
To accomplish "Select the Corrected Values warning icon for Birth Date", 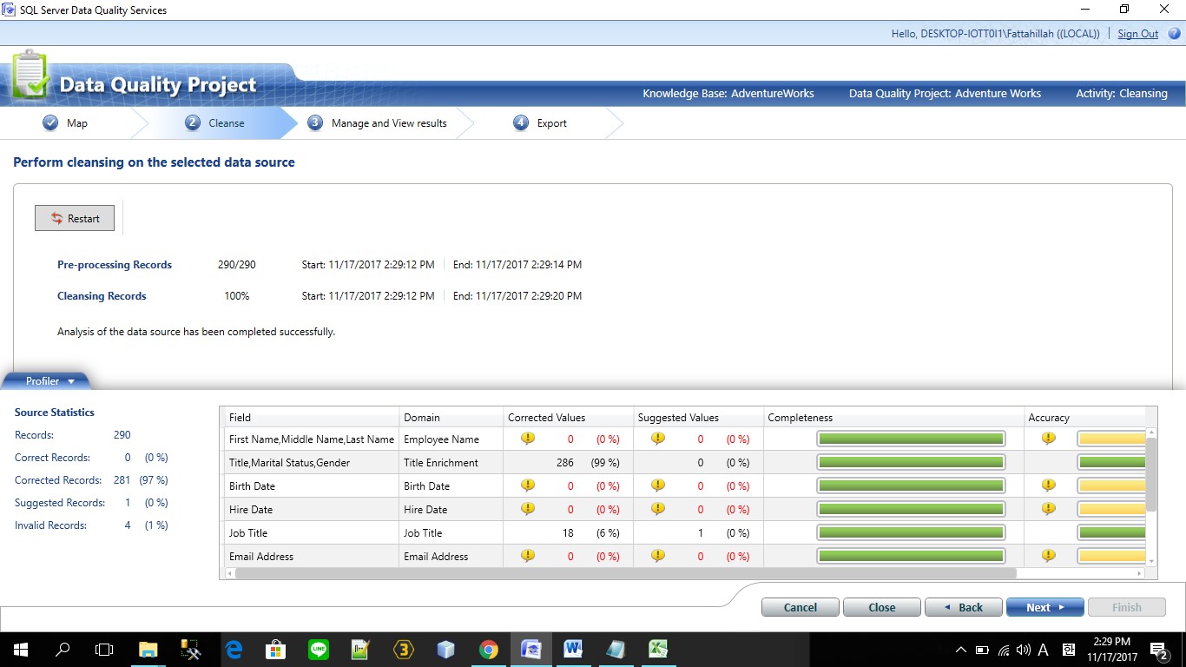I will (x=528, y=485).
